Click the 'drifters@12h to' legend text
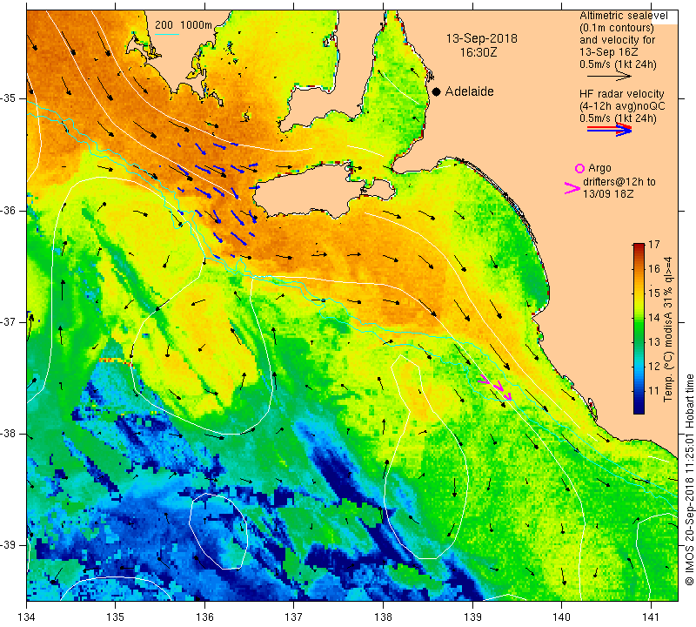The image size is (696, 627). (619, 182)
